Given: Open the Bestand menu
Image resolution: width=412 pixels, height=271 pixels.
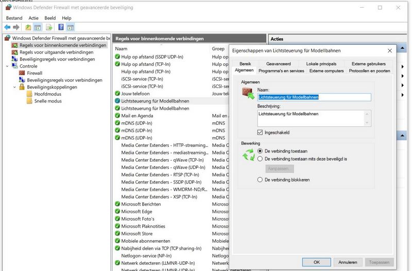Looking at the screenshot, I should (x=14, y=18).
